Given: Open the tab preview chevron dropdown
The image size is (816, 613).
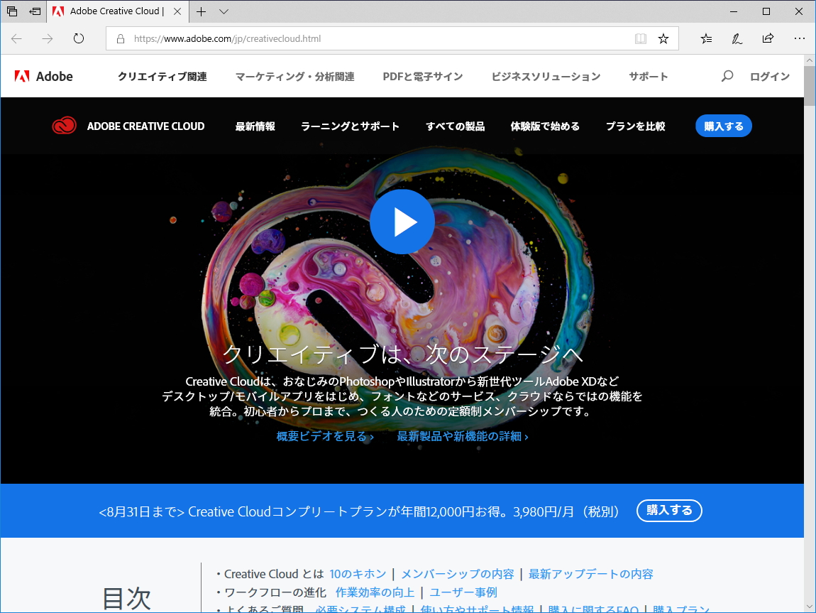Looking at the screenshot, I should (223, 11).
